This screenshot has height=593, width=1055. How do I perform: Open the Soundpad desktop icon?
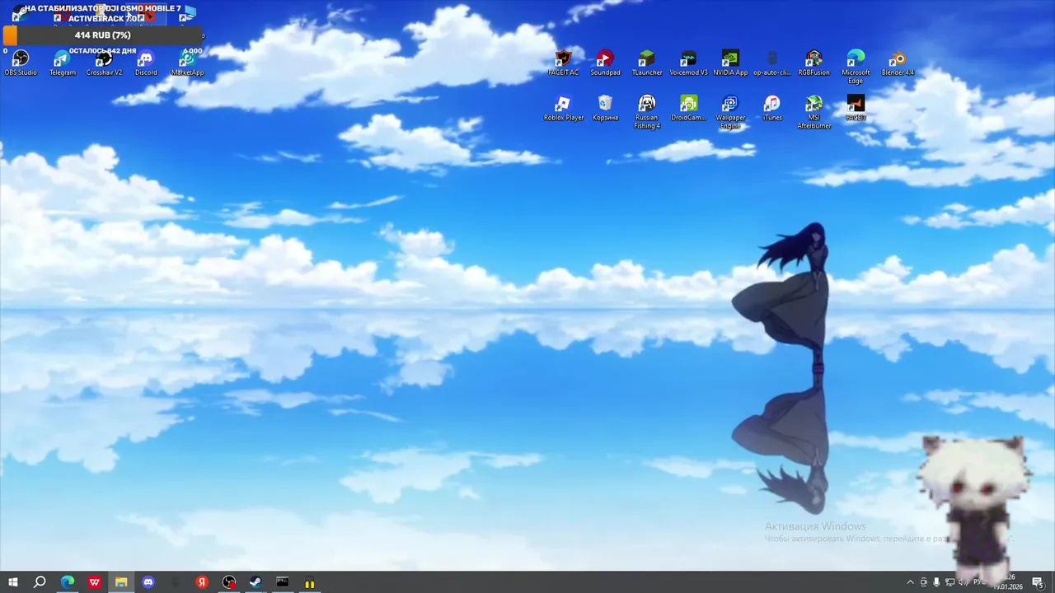click(x=605, y=63)
